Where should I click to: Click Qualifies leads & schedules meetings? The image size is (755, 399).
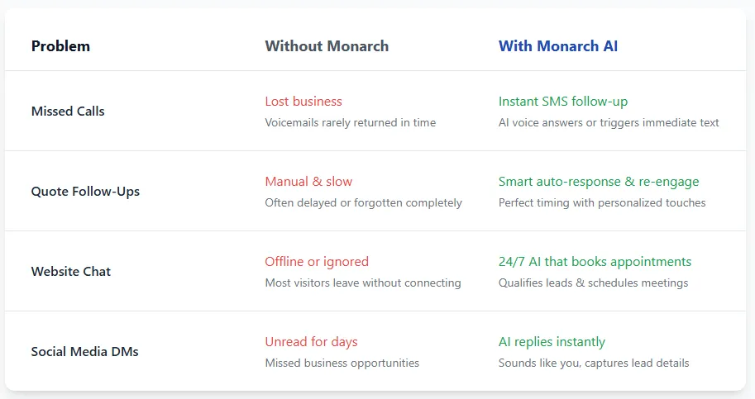[593, 283]
